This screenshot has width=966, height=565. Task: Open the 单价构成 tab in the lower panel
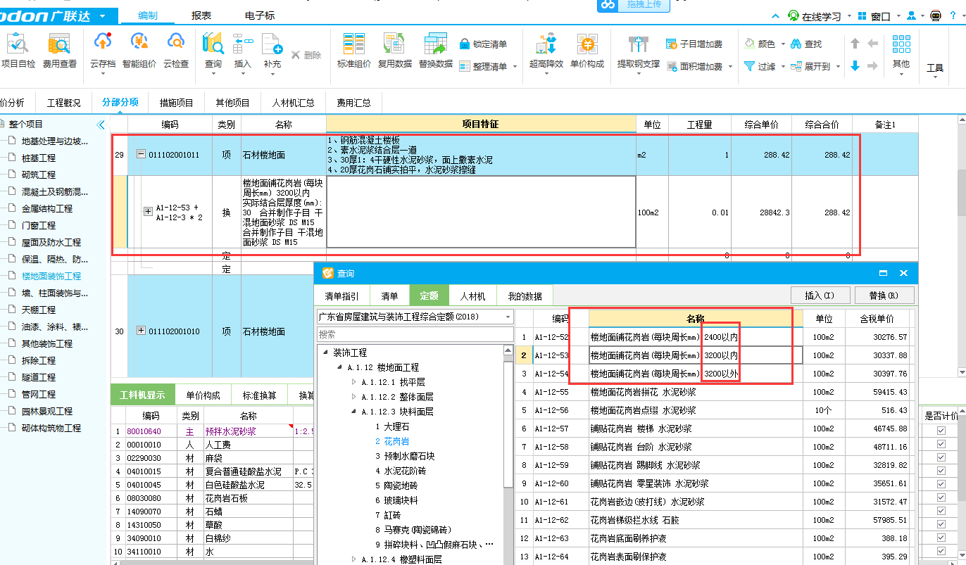(x=203, y=395)
